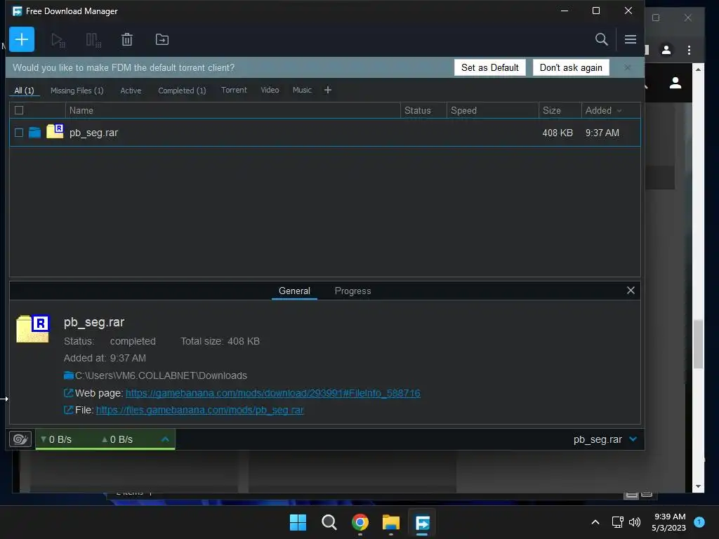Click upload speed 0 B/s indicator

[x=117, y=439]
